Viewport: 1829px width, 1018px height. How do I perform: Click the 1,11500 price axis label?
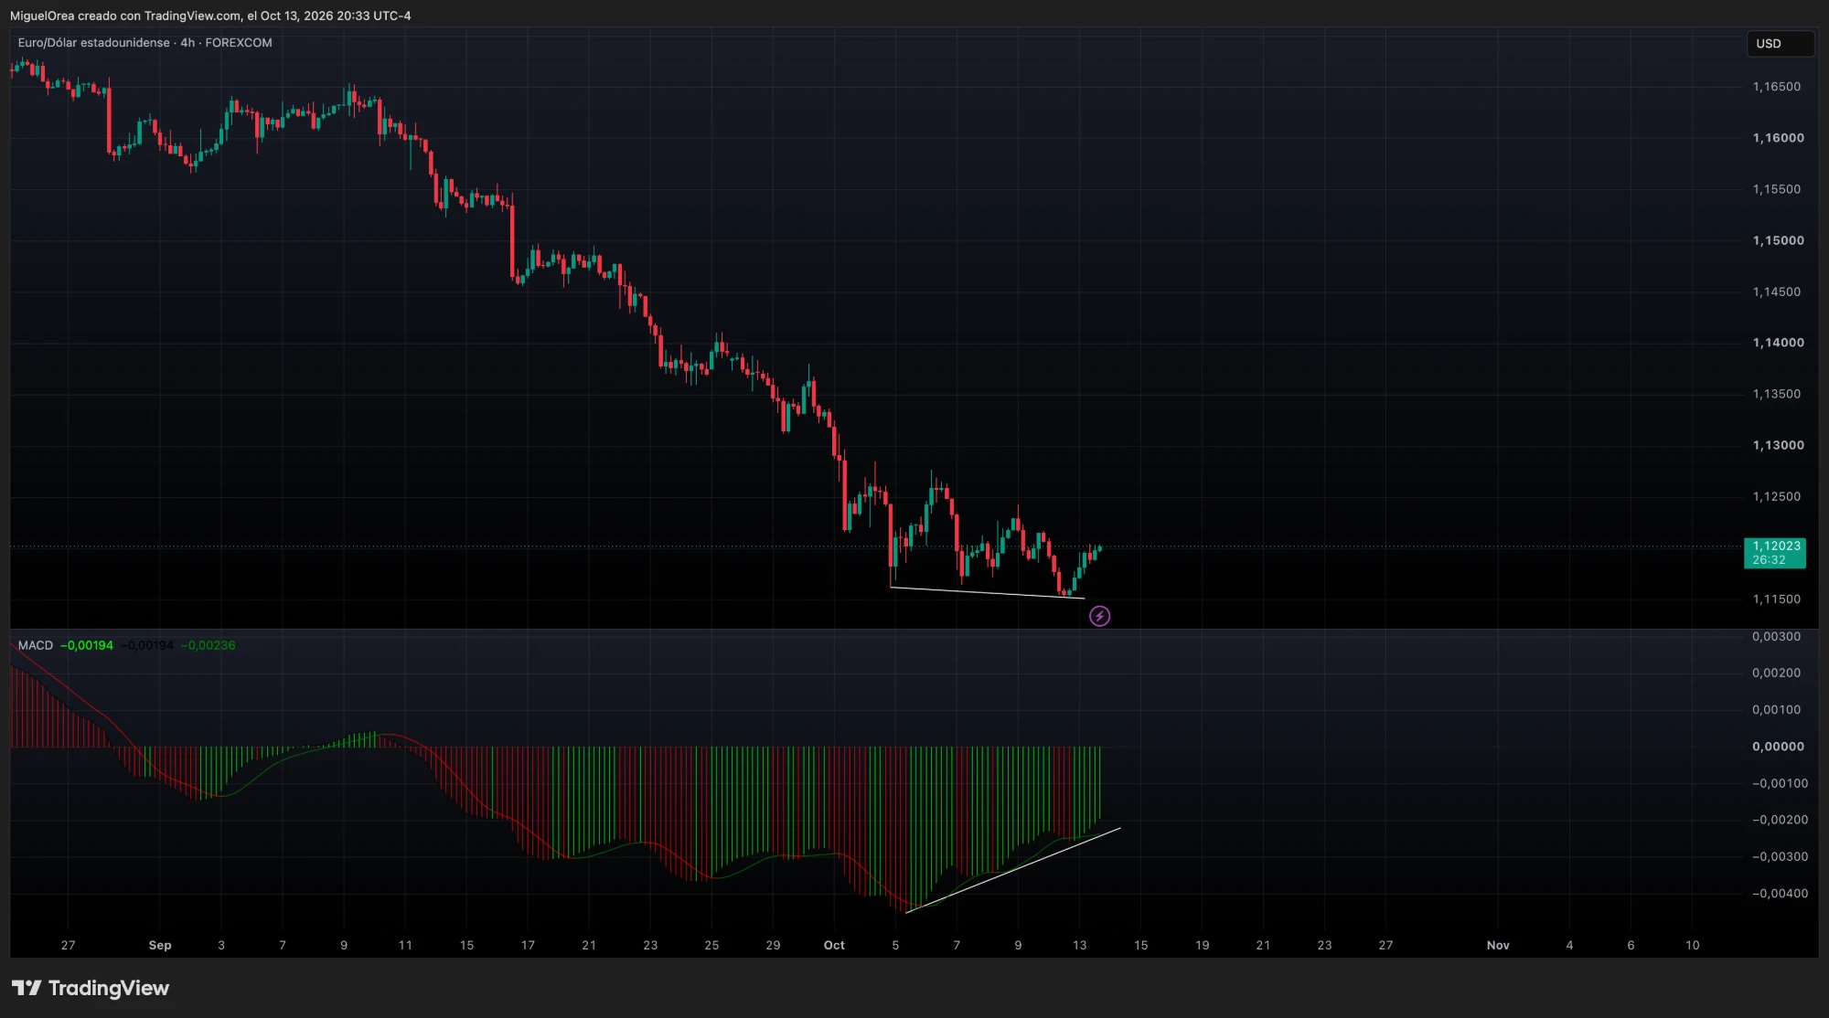pos(1776,599)
